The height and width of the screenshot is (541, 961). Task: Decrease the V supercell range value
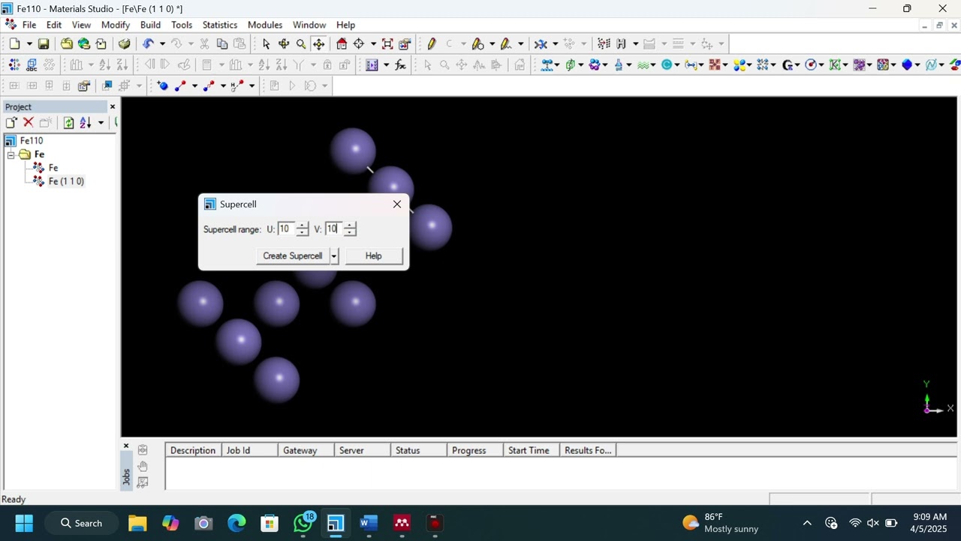(x=350, y=233)
